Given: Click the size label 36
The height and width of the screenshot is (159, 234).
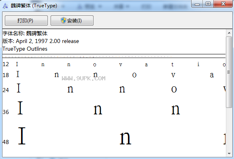Looking at the screenshot, I should coord(6,112).
